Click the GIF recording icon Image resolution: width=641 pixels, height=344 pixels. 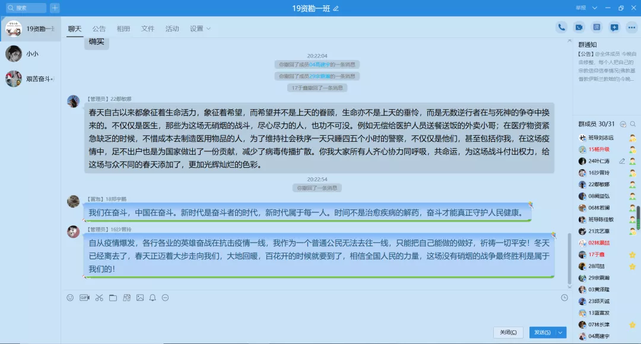click(84, 298)
